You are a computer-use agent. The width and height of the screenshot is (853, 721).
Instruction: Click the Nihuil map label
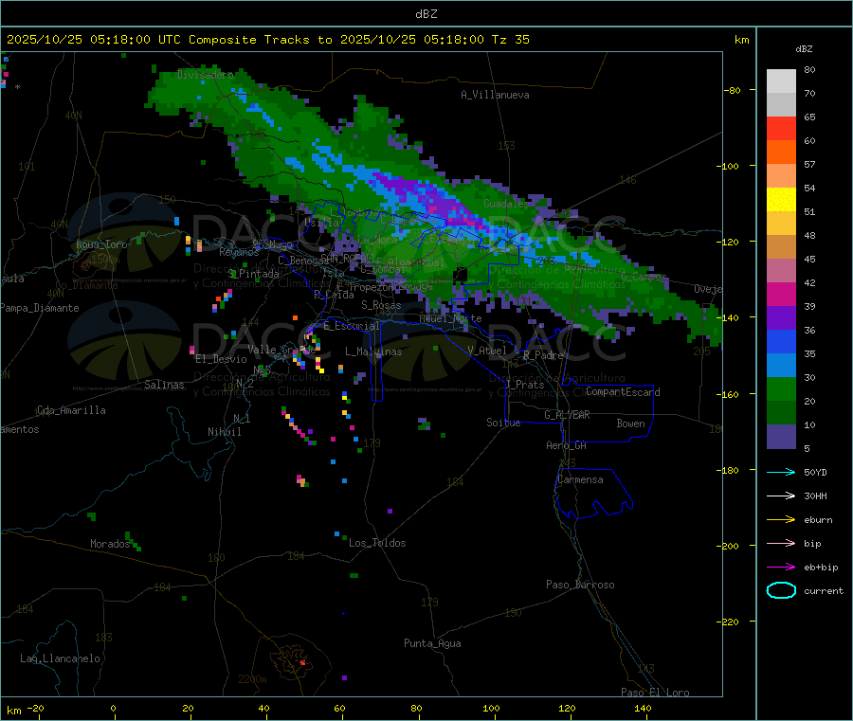pos(224,432)
